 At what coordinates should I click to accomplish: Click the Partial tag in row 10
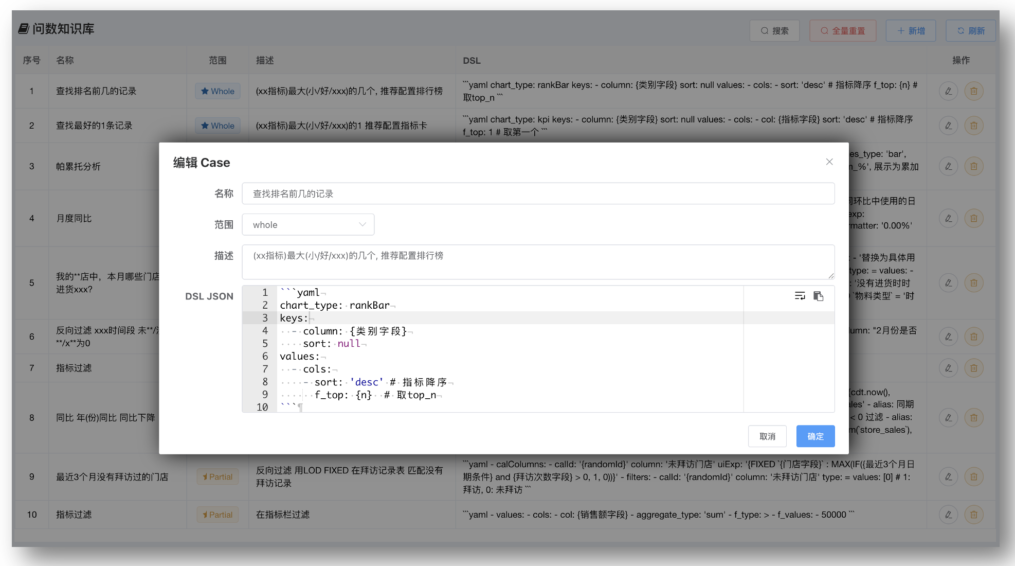pyautogui.click(x=217, y=514)
